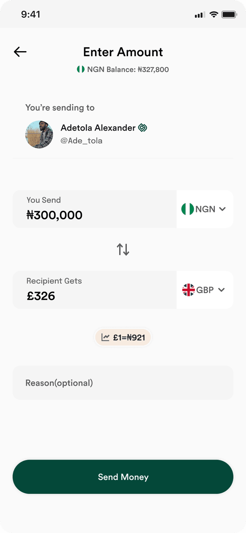
Task: Check the battery icon in status bar
Action: pos(229,15)
